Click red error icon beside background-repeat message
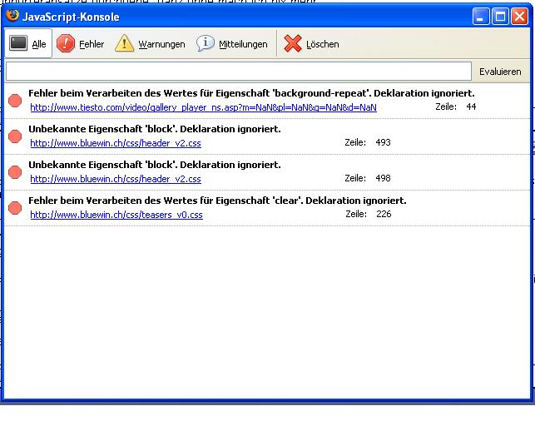This screenshot has width=535, height=426. tap(15, 101)
